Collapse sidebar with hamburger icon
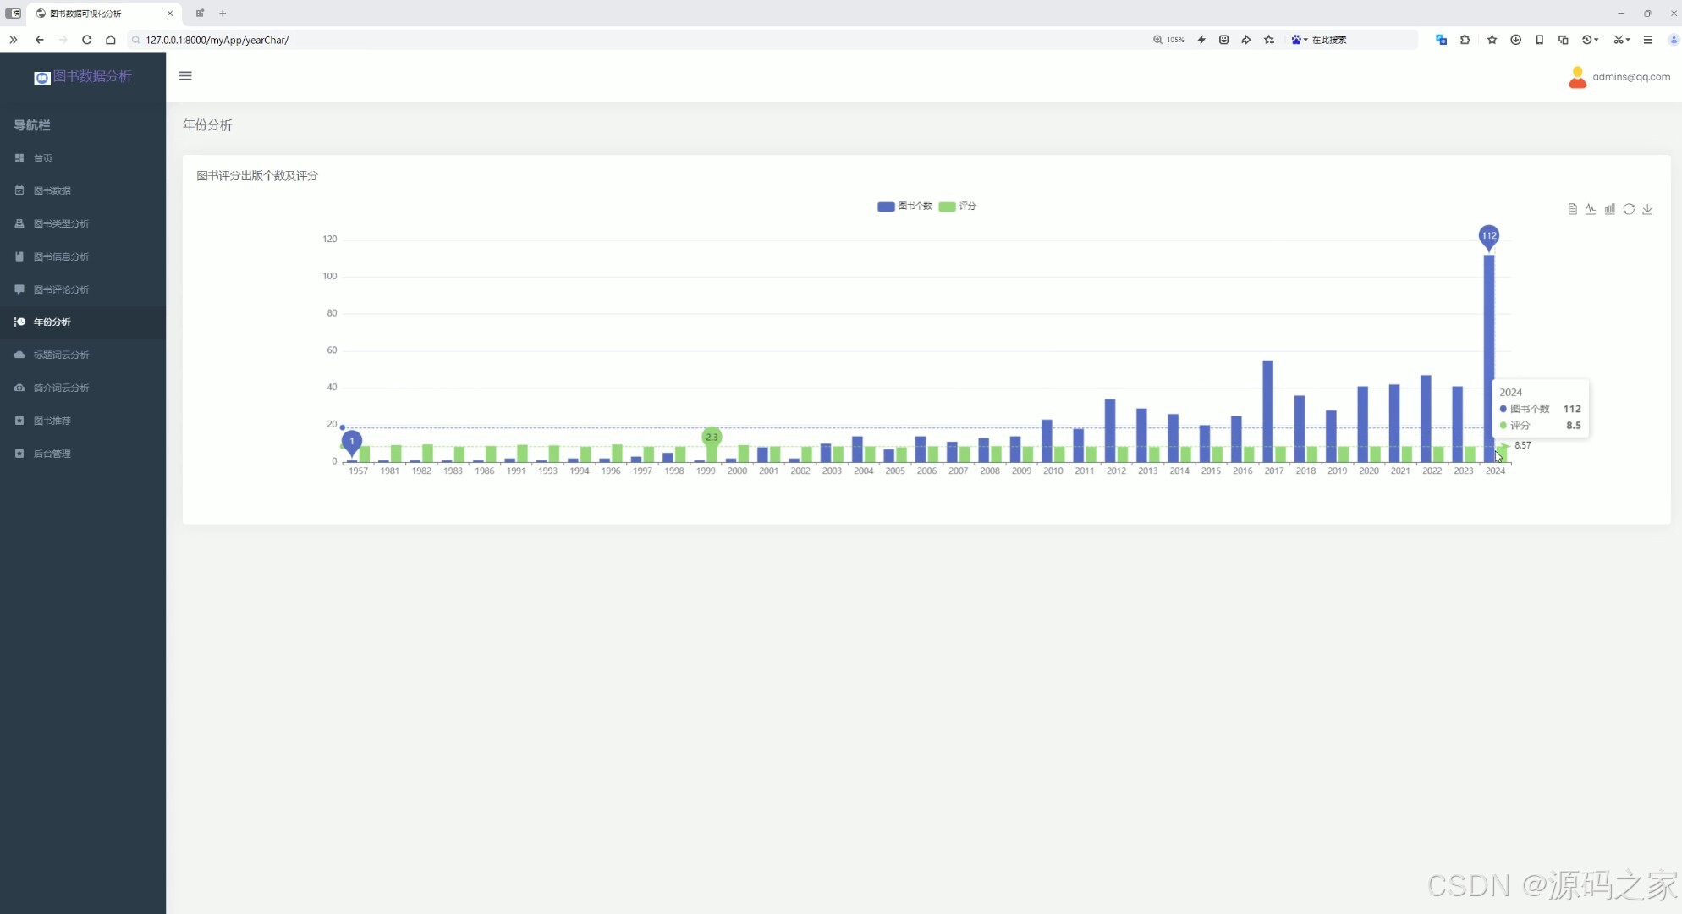The height and width of the screenshot is (914, 1682). point(185,76)
